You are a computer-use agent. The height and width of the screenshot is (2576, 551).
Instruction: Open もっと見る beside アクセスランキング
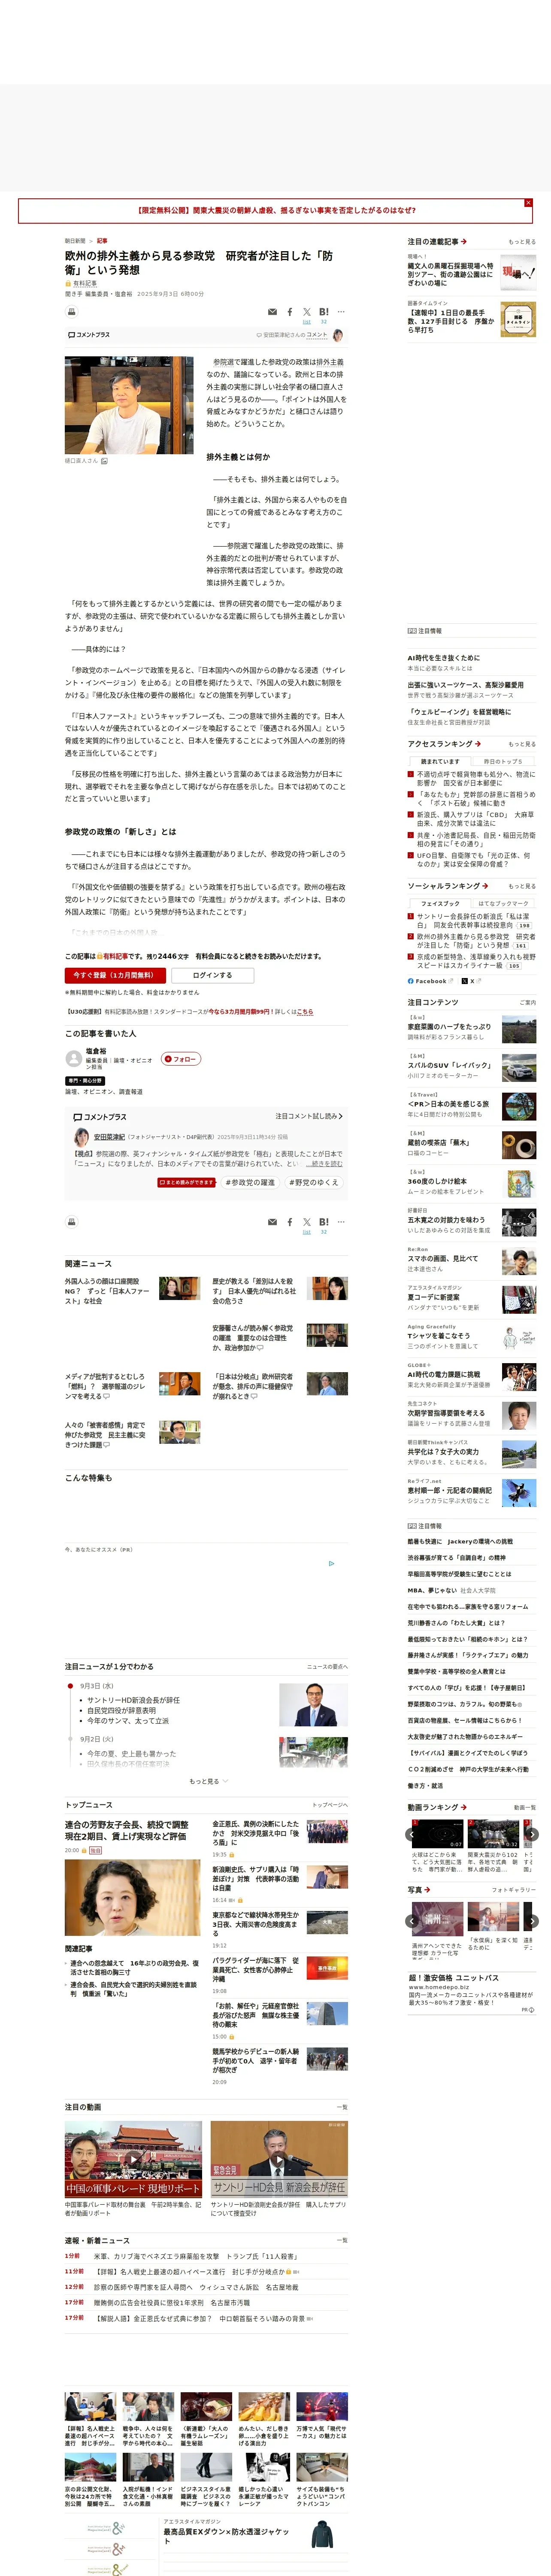tap(522, 744)
